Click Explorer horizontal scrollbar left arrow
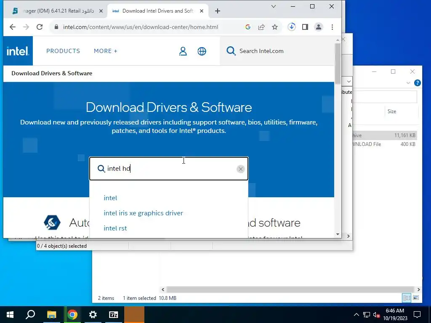 [163, 289]
